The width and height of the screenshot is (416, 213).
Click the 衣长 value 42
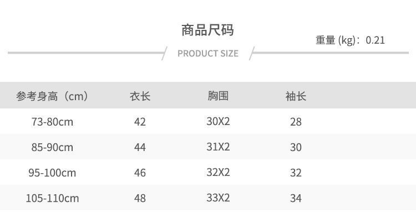click(x=140, y=122)
